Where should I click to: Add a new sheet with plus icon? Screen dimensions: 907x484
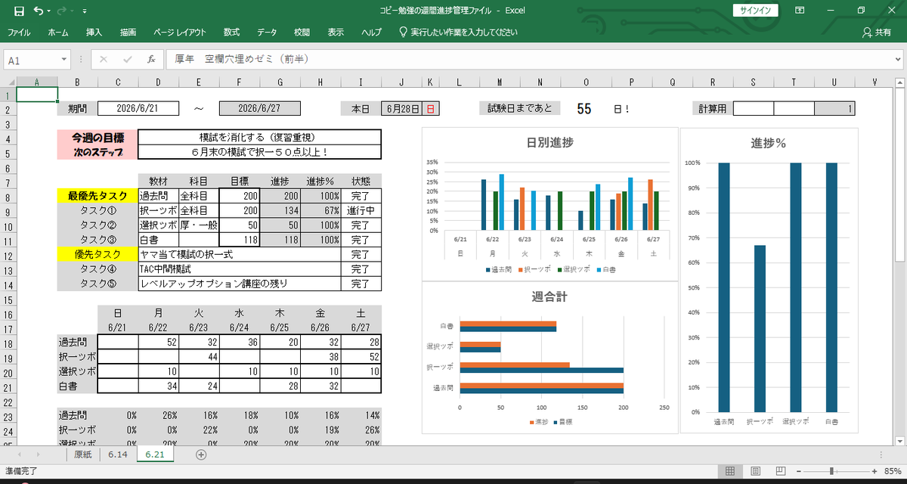201,455
